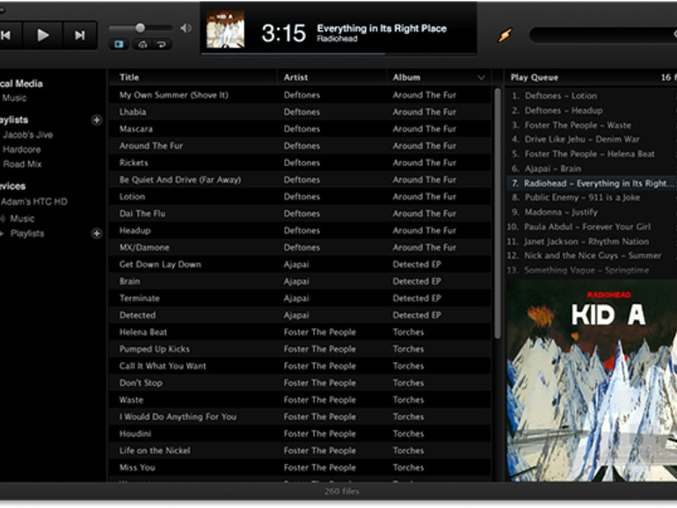
Task: Select the track Call It What You Want
Action: coord(163,366)
